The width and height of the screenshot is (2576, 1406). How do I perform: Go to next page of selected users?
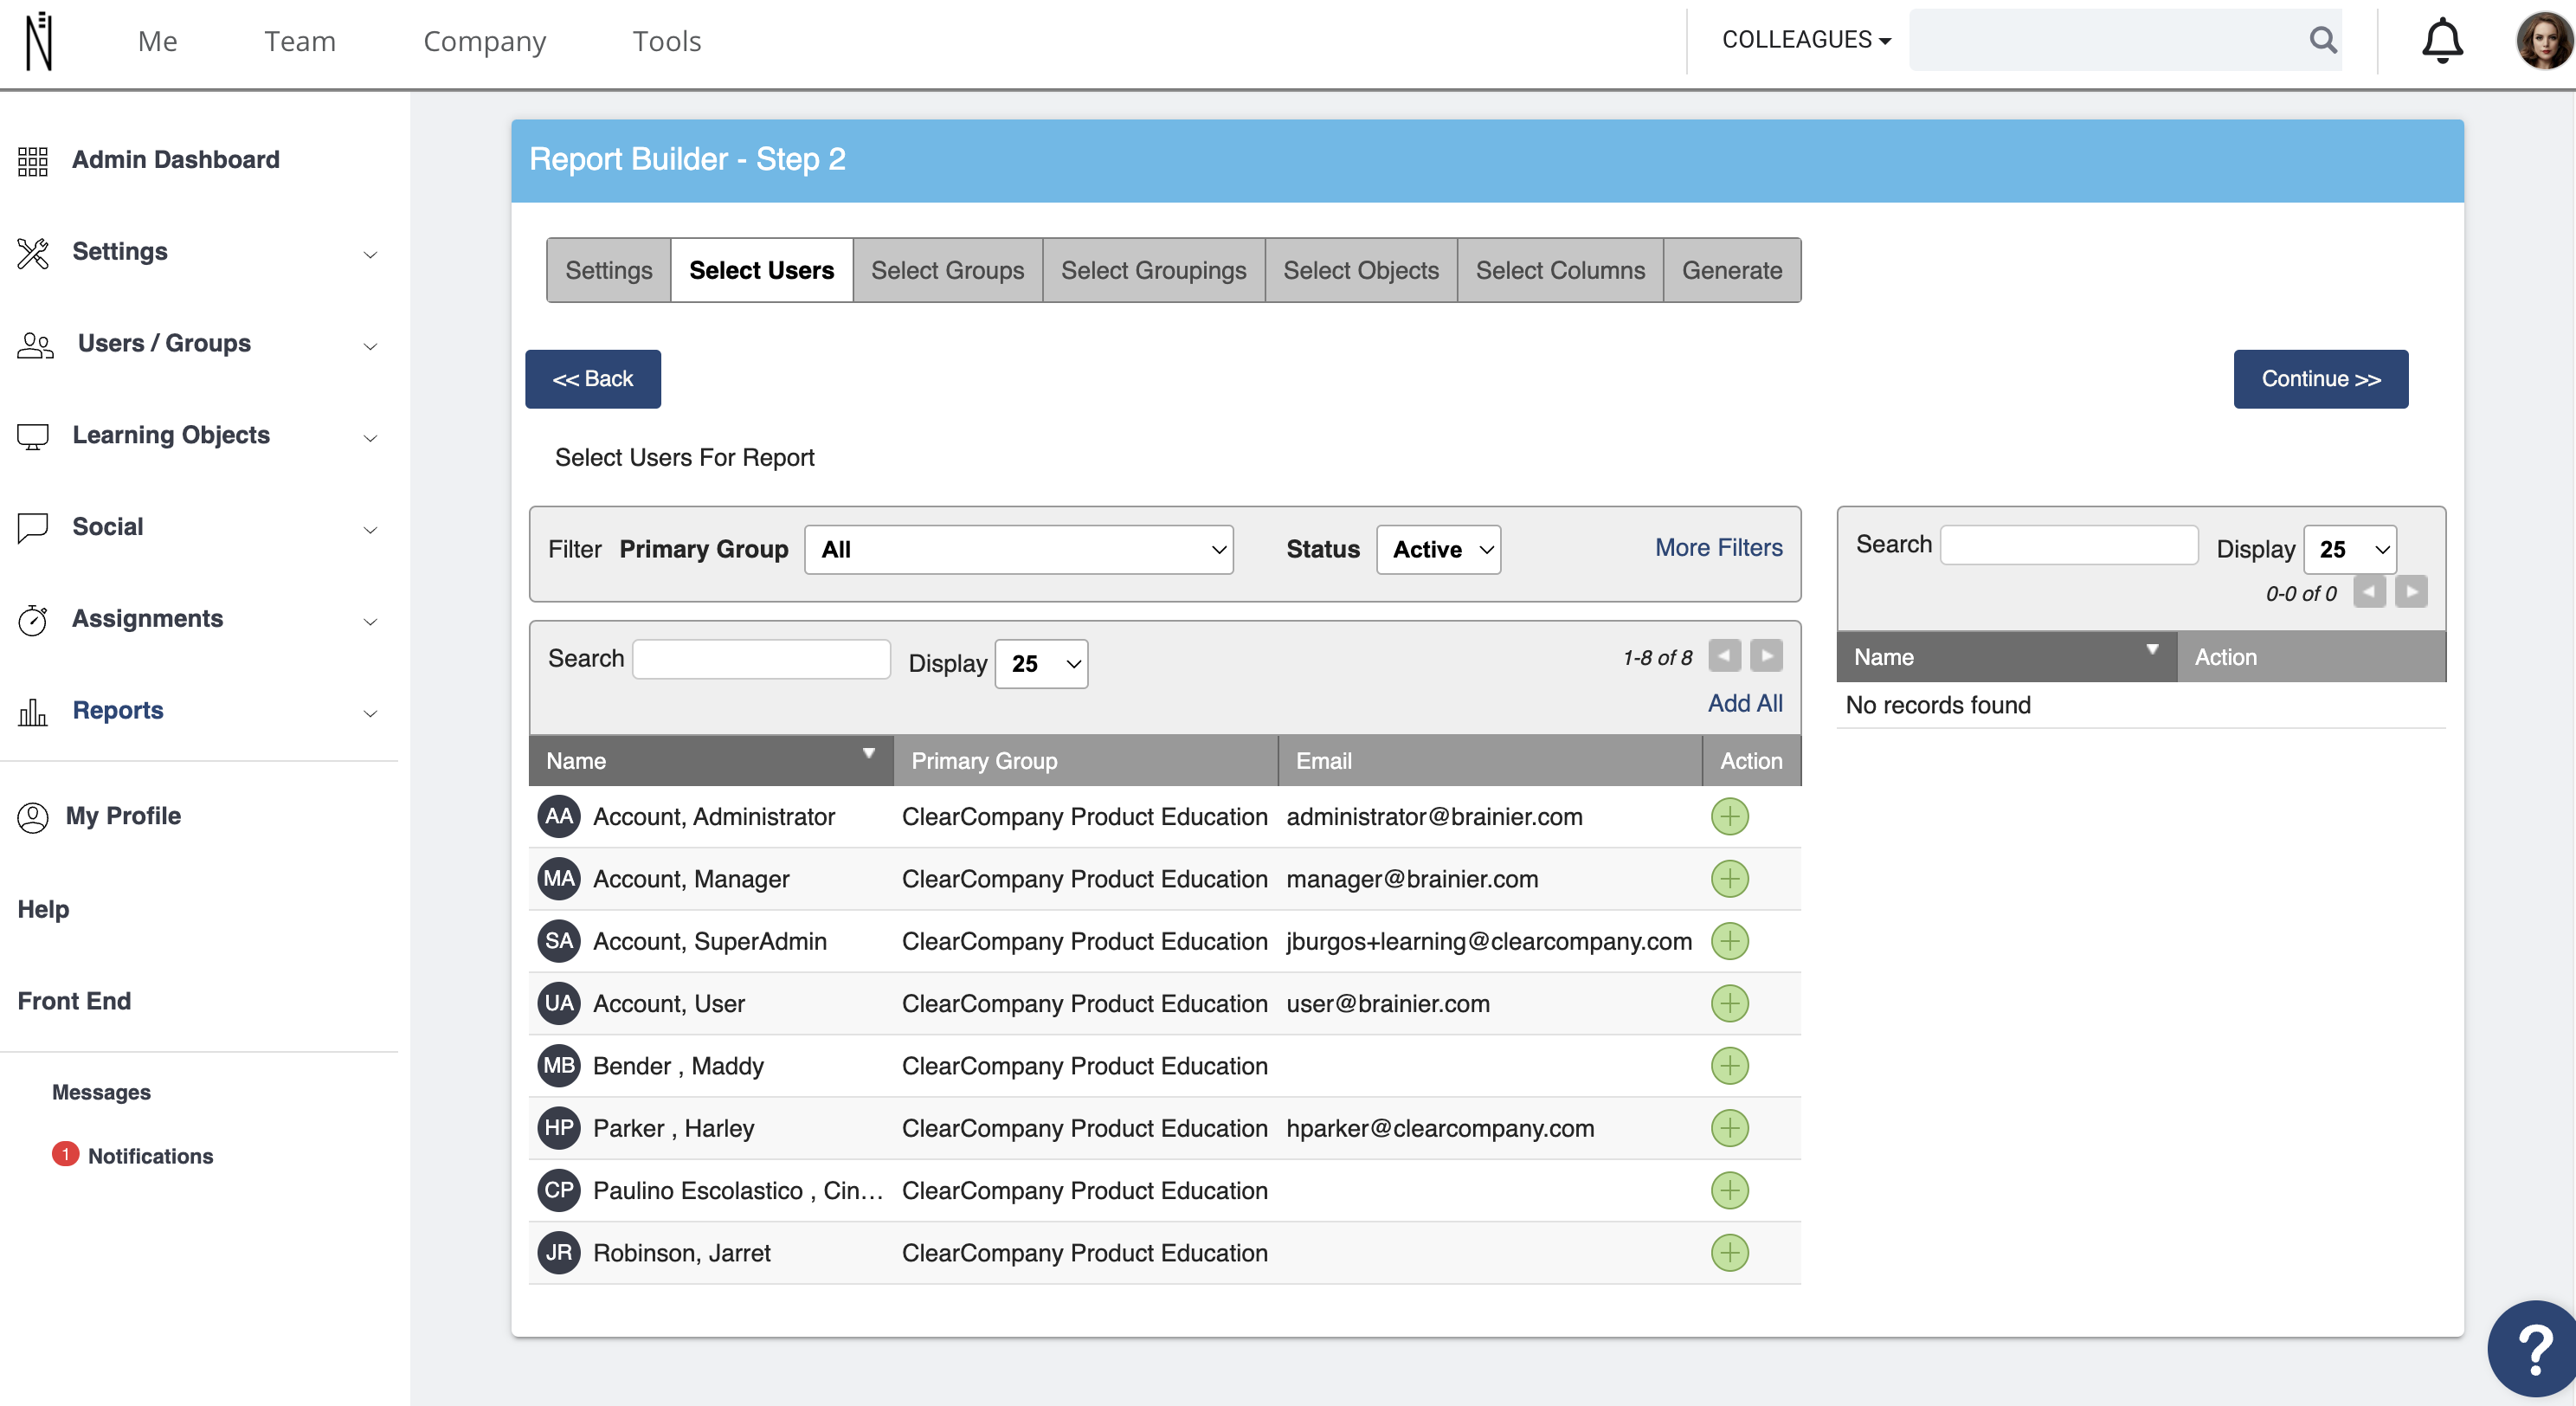pyautogui.click(x=2411, y=592)
